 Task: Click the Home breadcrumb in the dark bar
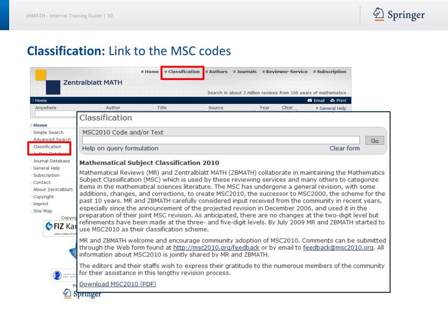coord(41,101)
